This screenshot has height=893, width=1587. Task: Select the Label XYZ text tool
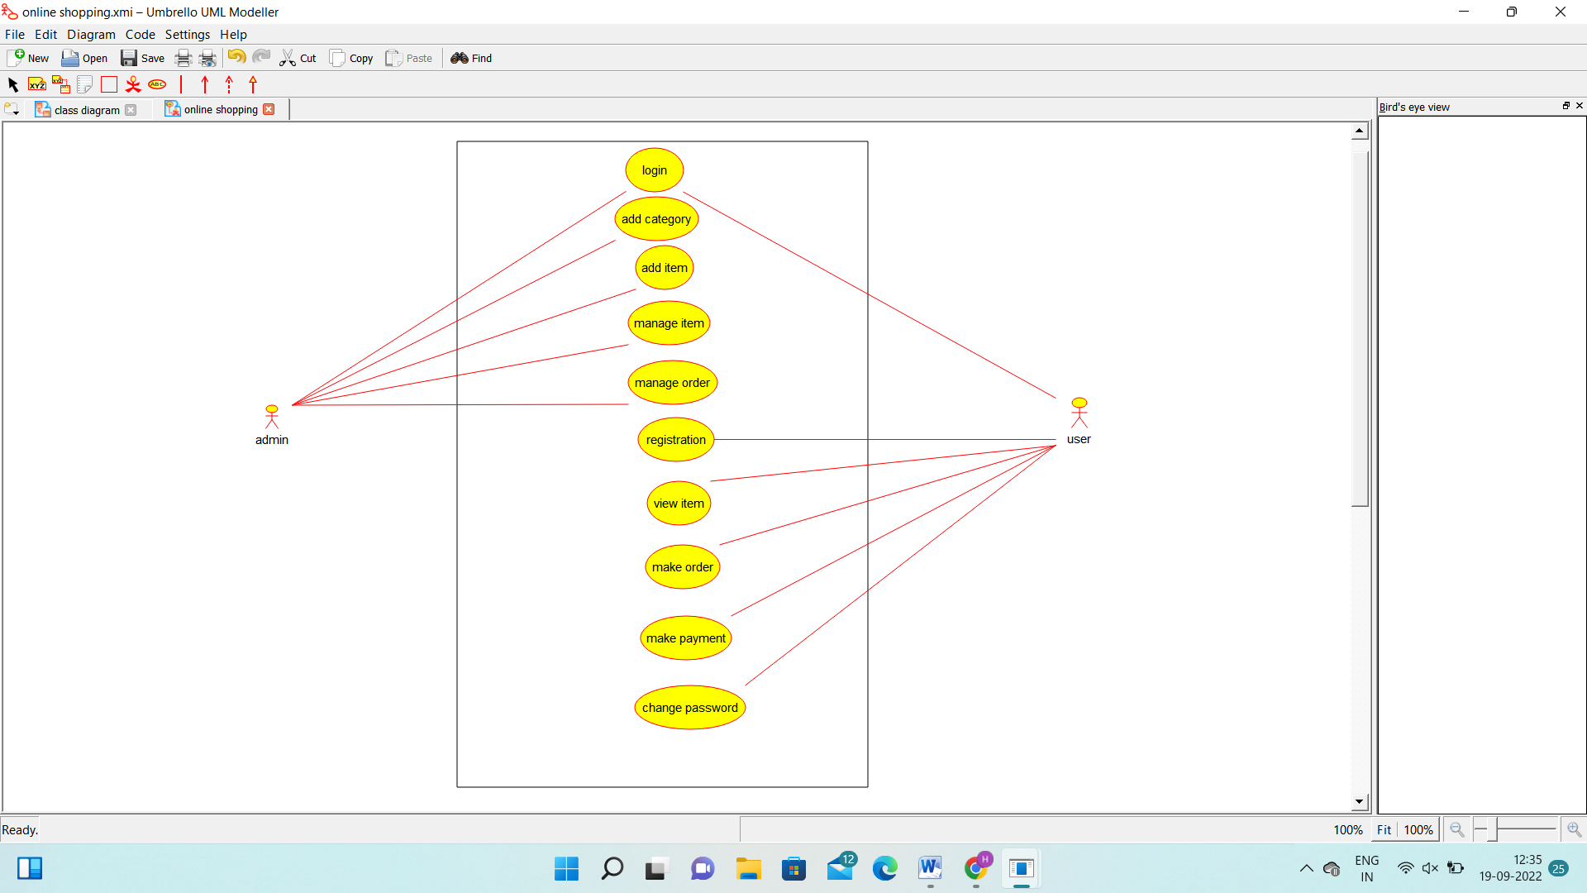click(37, 84)
